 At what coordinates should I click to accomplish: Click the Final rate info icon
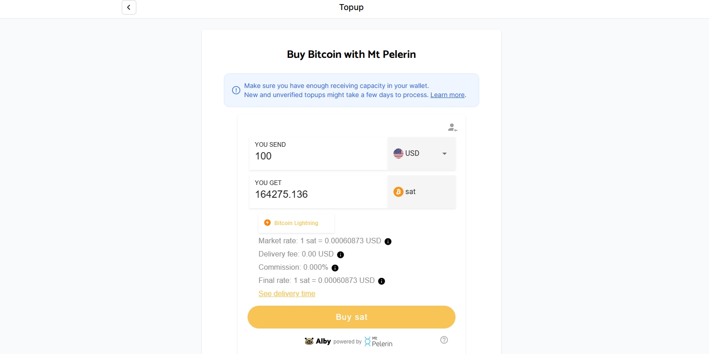pyautogui.click(x=382, y=281)
